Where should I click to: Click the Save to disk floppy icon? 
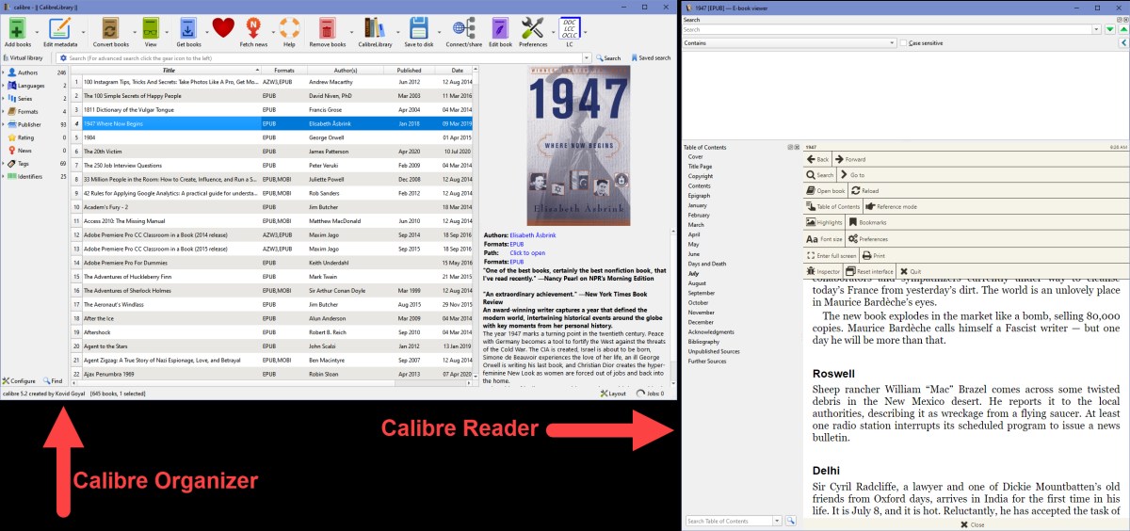(419, 28)
